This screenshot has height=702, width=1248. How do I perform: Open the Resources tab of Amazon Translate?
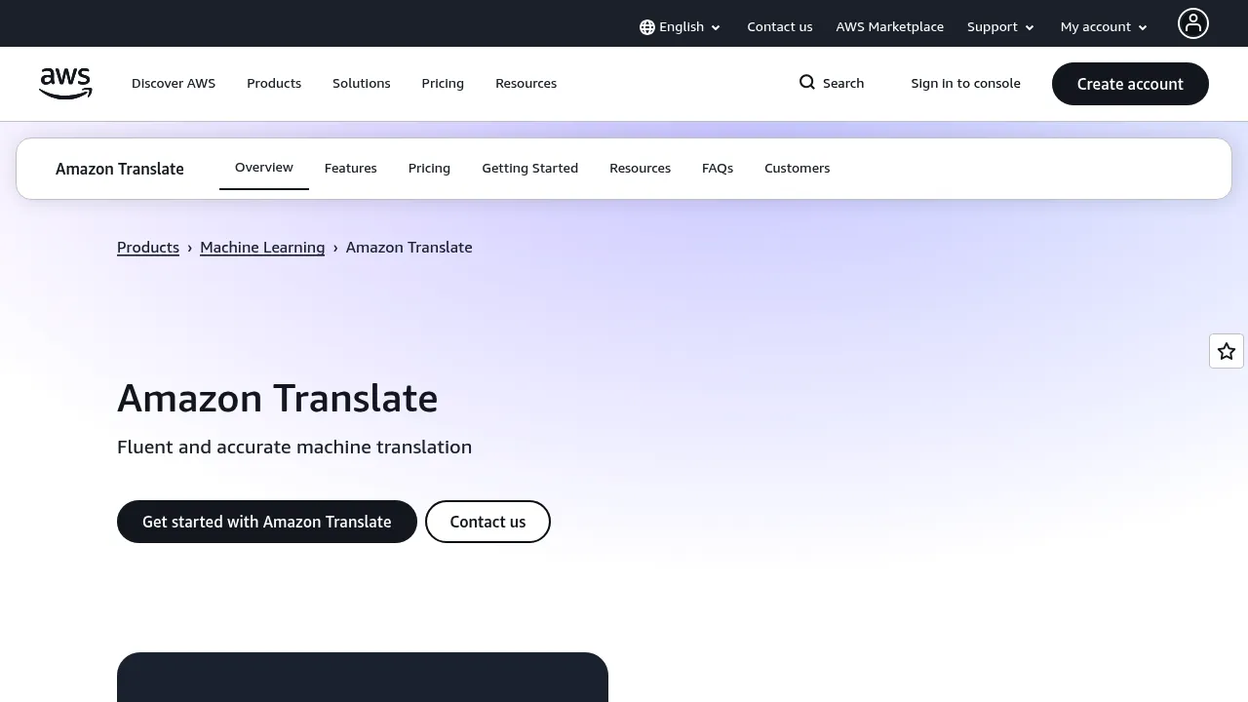coord(641,169)
